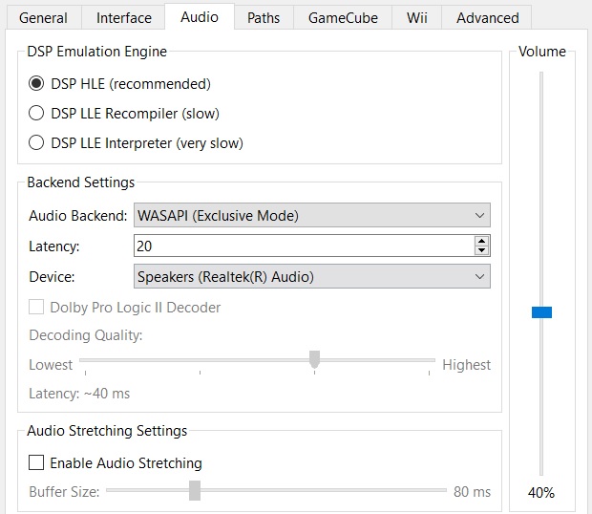Open the Advanced tab

pos(487,17)
